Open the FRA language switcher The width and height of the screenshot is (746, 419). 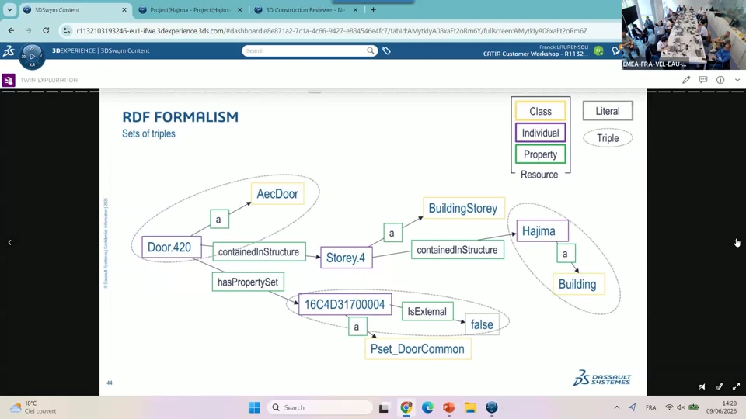coord(650,407)
